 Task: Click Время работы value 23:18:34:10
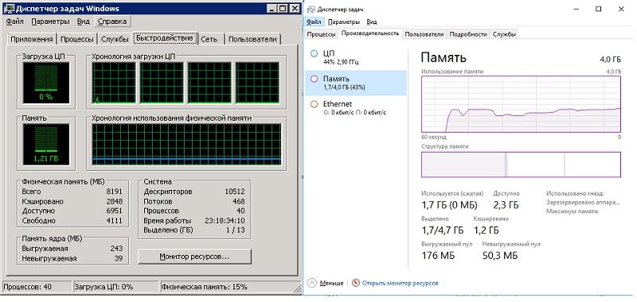tap(225, 221)
